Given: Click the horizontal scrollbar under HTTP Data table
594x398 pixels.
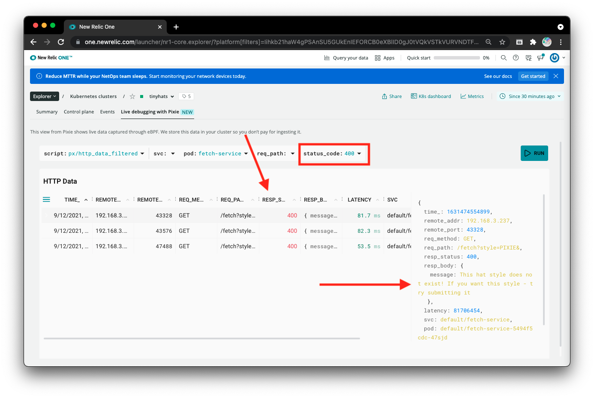Looking at the screenshot, I should [201, 339].
